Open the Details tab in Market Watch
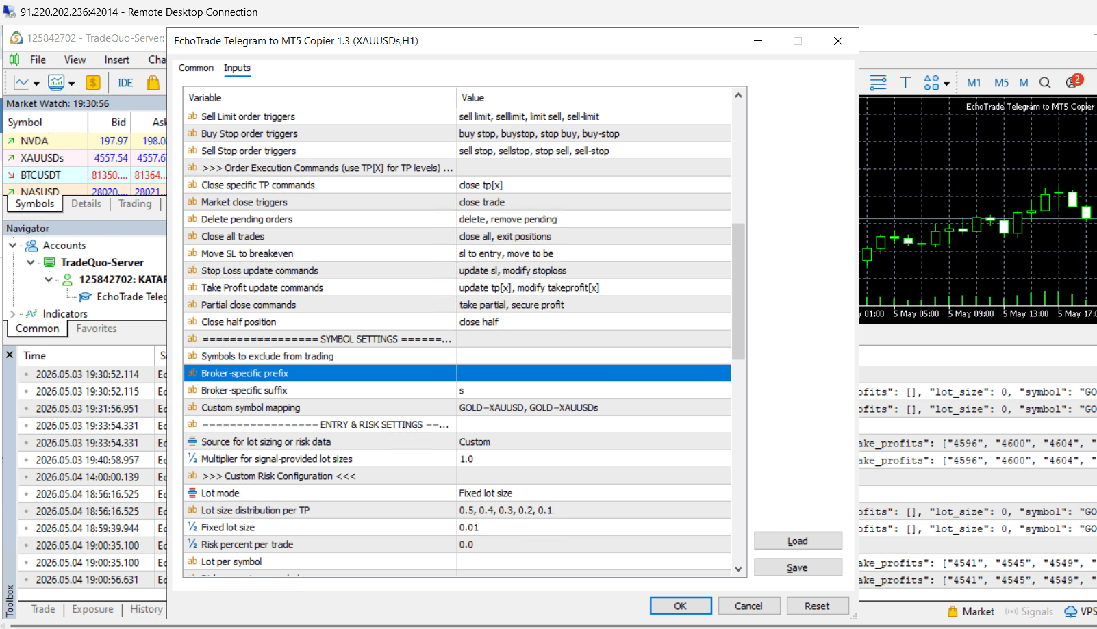1097x629 pixels. pos(86,203)
